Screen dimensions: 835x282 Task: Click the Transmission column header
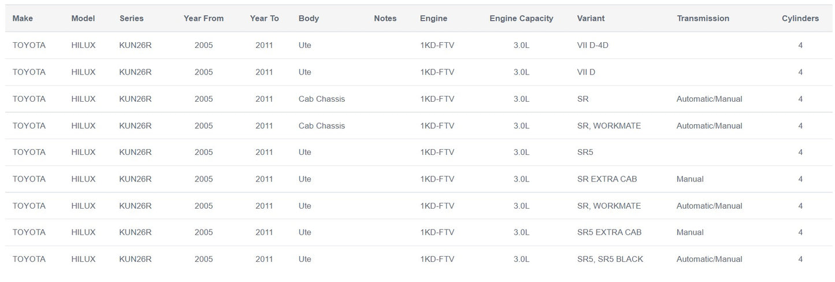[x=703, y=18]
